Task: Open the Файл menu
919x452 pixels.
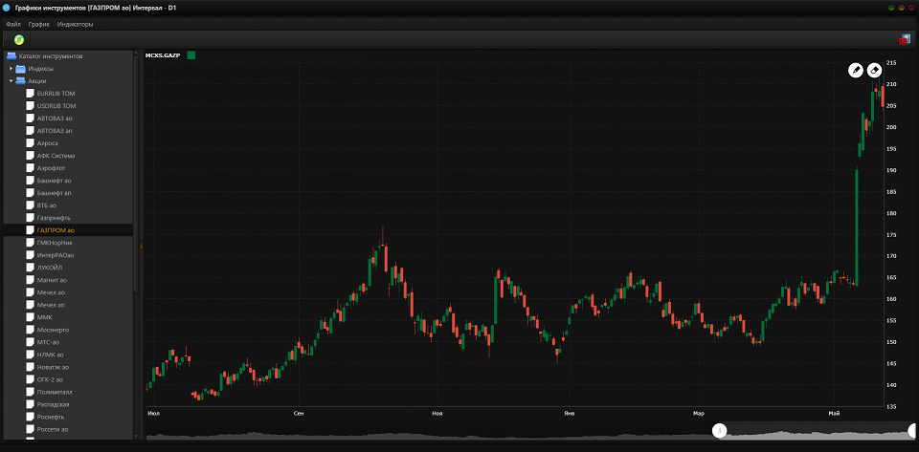Action: 13,23
